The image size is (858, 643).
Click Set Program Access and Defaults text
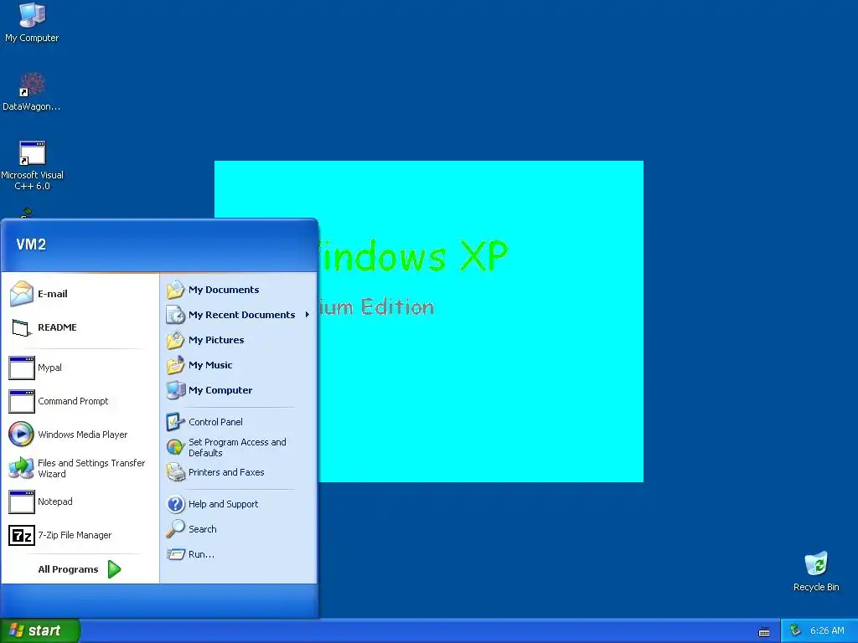click(237, 447)
